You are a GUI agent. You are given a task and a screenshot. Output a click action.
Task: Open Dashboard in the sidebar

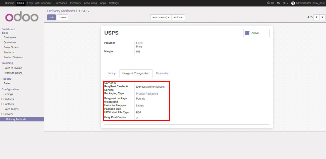click(8, 29)
